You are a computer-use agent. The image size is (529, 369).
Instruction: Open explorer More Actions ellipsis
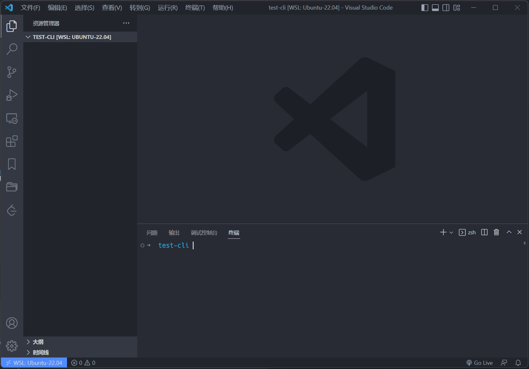126,23
